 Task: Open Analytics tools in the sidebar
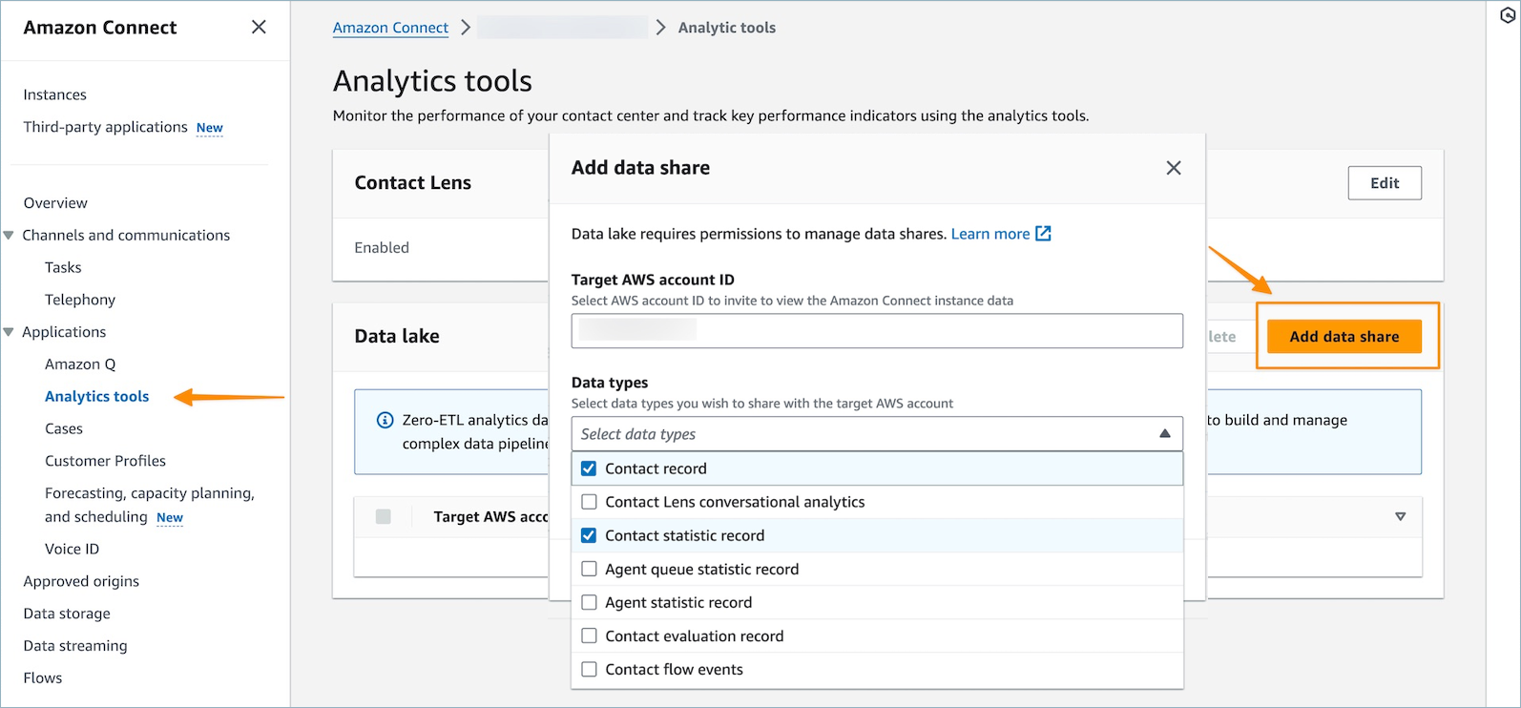click(96, 397)
